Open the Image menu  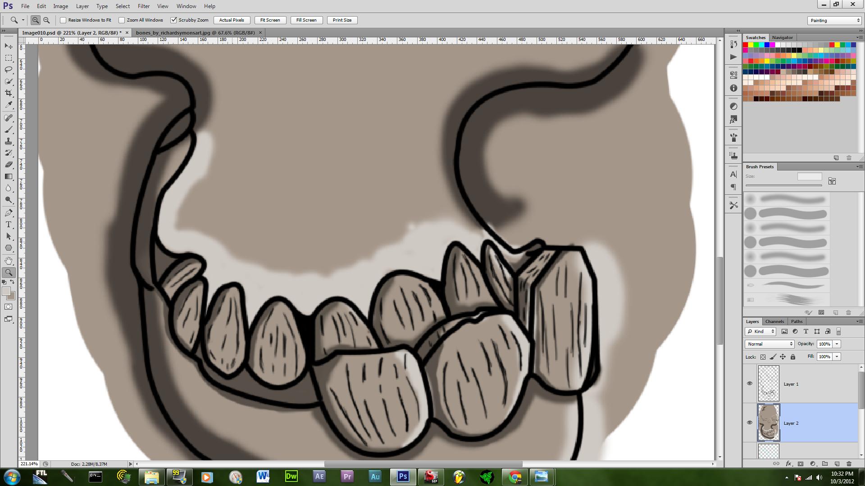point(60,6)
